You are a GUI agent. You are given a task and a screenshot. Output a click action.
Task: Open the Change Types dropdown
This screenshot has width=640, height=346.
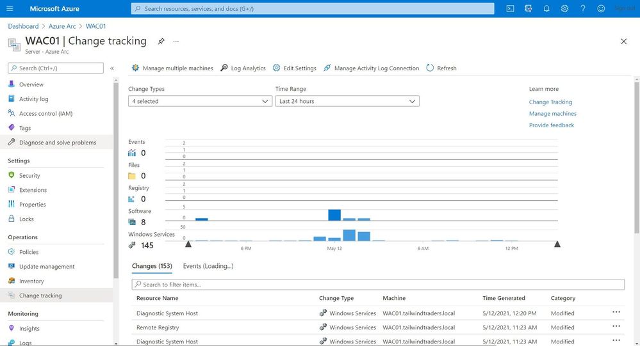pos(200,101)
